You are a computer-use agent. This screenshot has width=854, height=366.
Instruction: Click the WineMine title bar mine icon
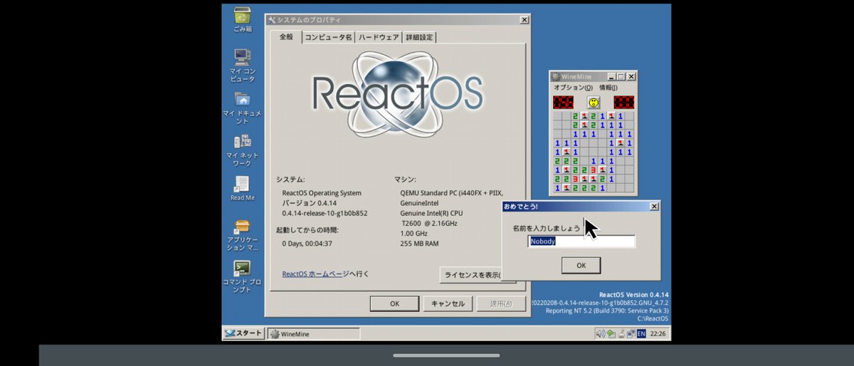556,76
